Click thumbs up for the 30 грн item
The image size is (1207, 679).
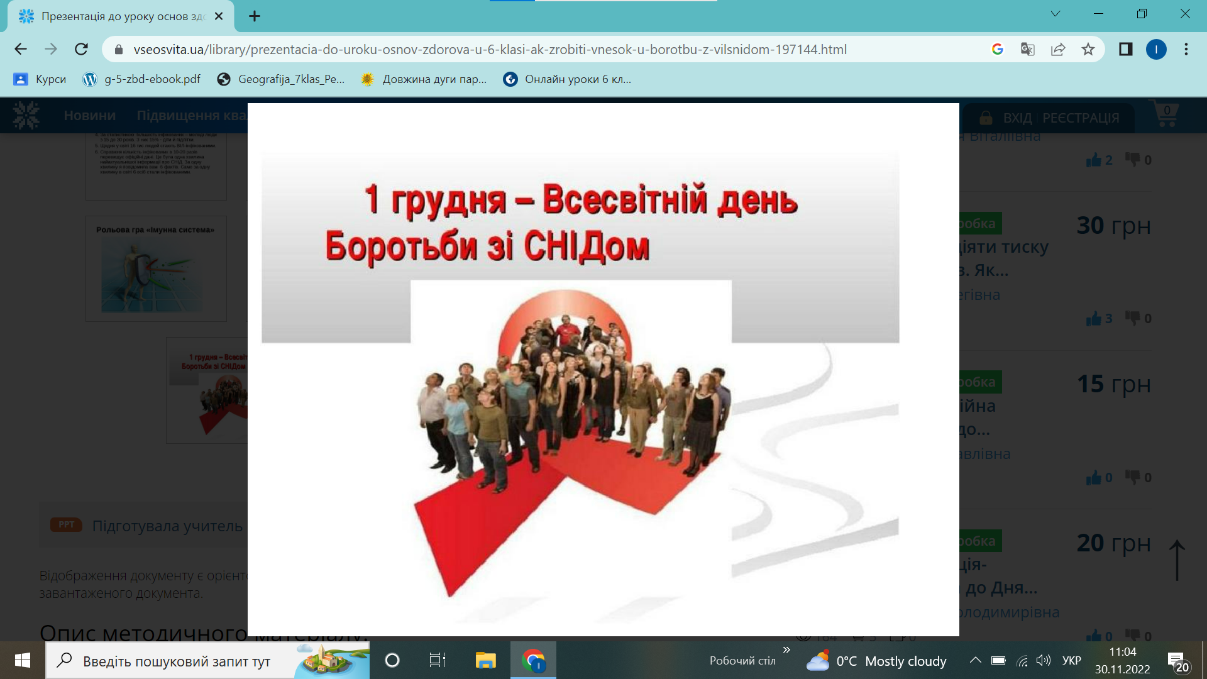[x=1094, y=319]
